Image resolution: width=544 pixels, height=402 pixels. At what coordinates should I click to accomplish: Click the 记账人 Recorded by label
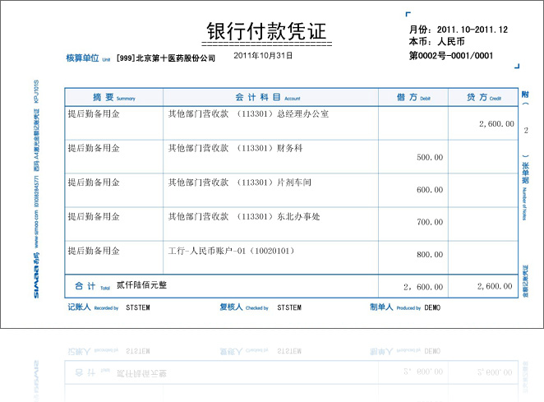(93, 307)
